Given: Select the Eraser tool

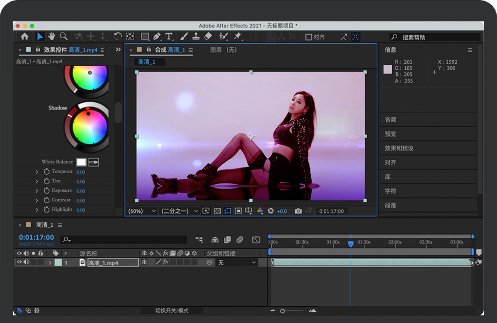Looking at the screenshot, I should [207, 37].
